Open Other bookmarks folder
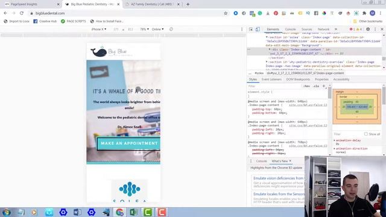Image resolution: width=386 pixels, height=217 pixels. [x=368, y=21]
